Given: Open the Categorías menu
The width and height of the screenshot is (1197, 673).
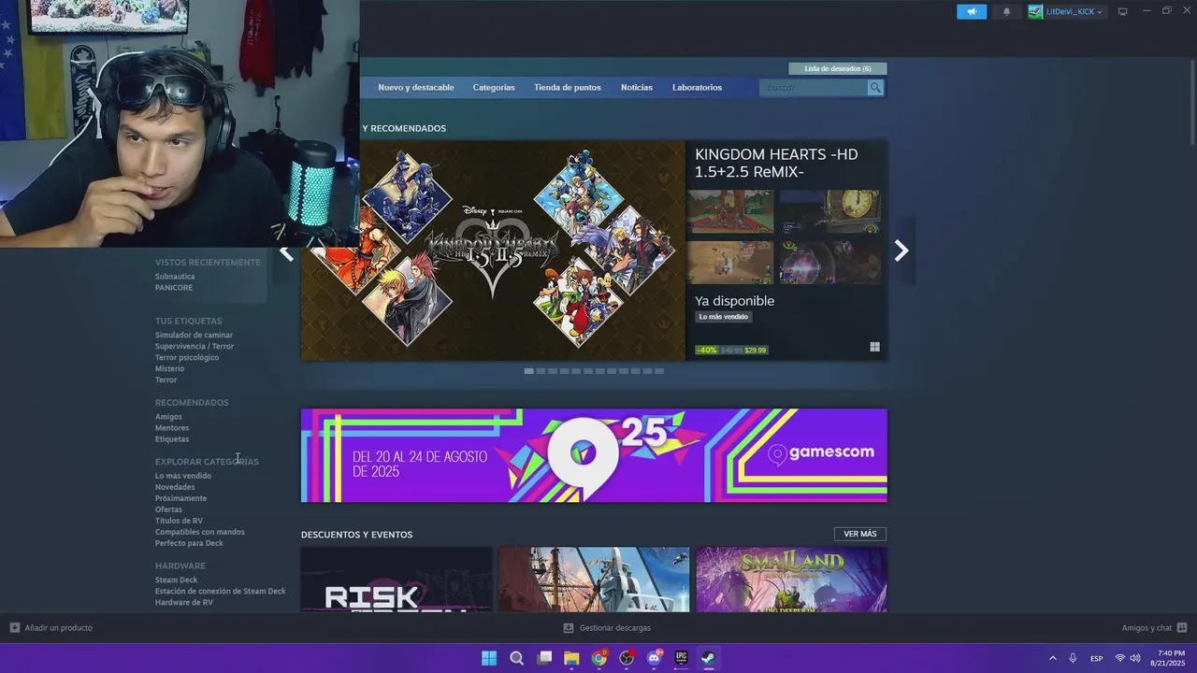Looking at the screenshot, I should pos(494,88).
